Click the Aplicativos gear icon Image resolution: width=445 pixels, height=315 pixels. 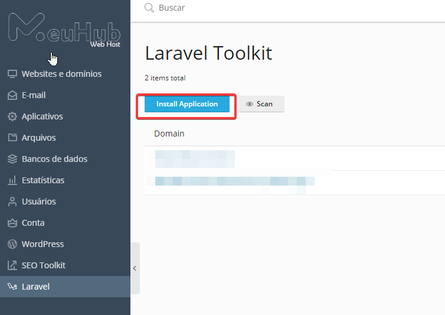click(x=12, y=116)
